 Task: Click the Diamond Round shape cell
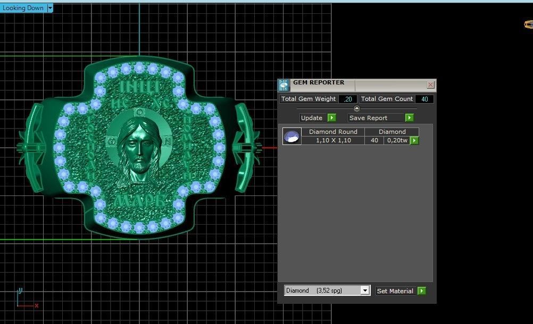(x=333, y=132)
